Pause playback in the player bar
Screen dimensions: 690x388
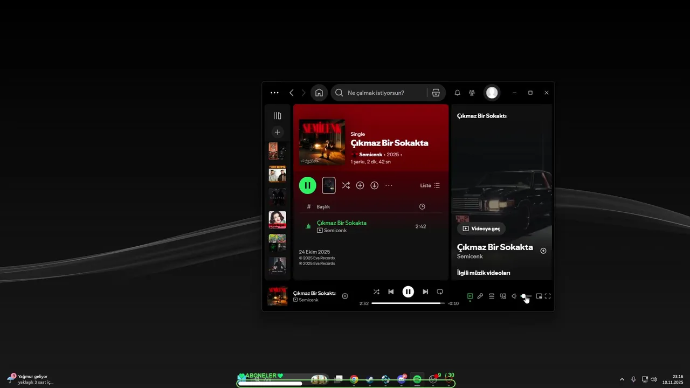(x=408, y=292)
